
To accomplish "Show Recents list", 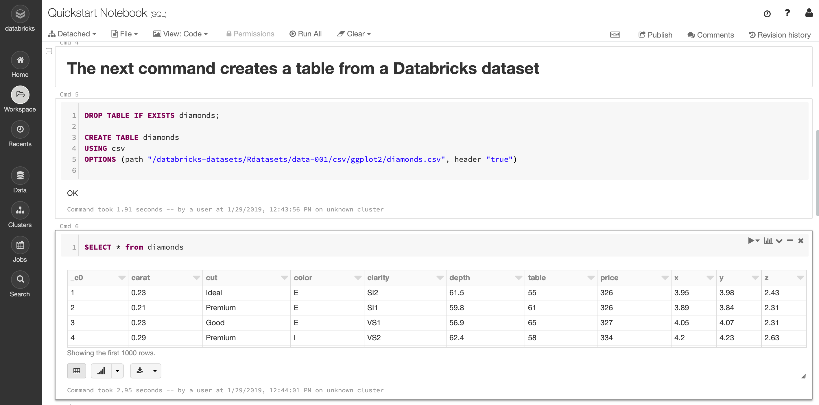I will coord(20,134).
